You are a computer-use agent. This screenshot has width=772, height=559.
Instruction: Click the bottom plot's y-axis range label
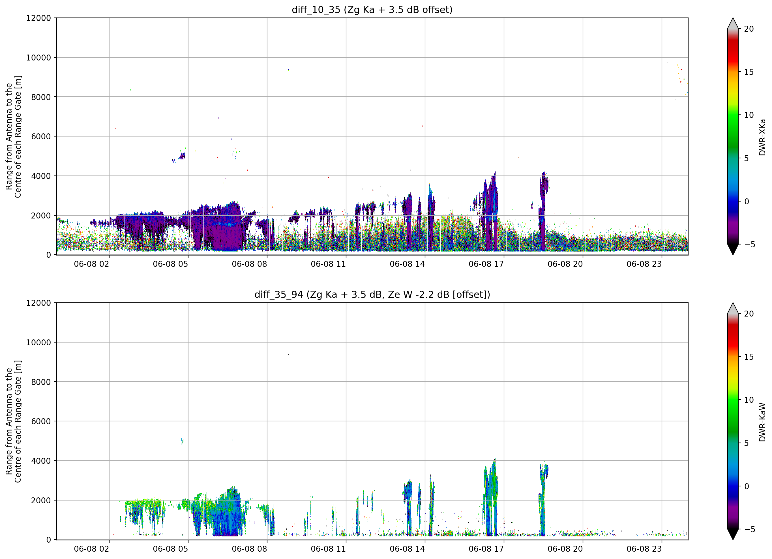click(14, 421)
